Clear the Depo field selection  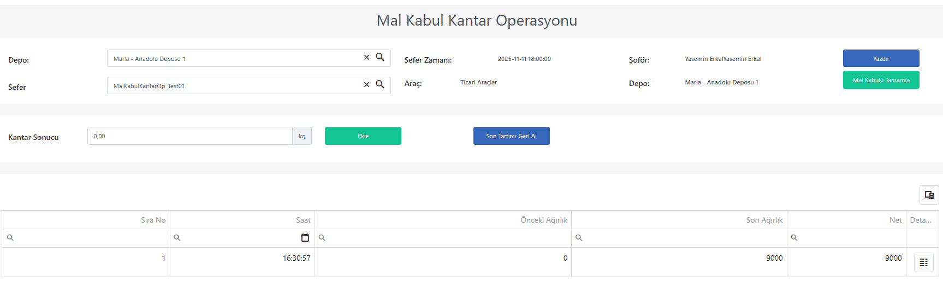(366, 58)
